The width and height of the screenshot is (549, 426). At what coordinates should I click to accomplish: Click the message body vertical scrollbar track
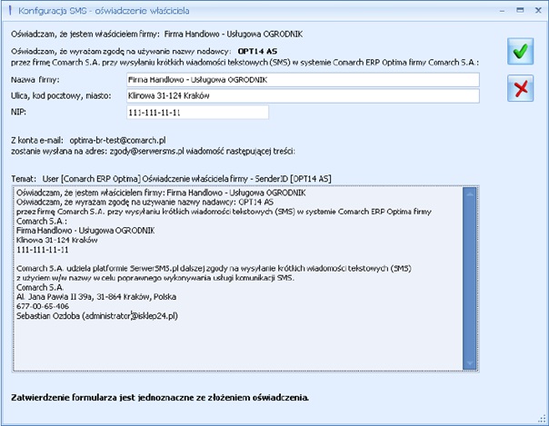(470, 279)
